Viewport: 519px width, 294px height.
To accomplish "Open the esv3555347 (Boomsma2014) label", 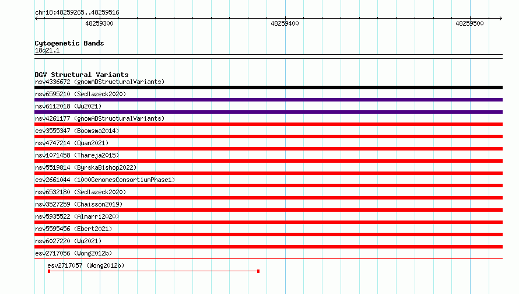I will coord(77,131).
